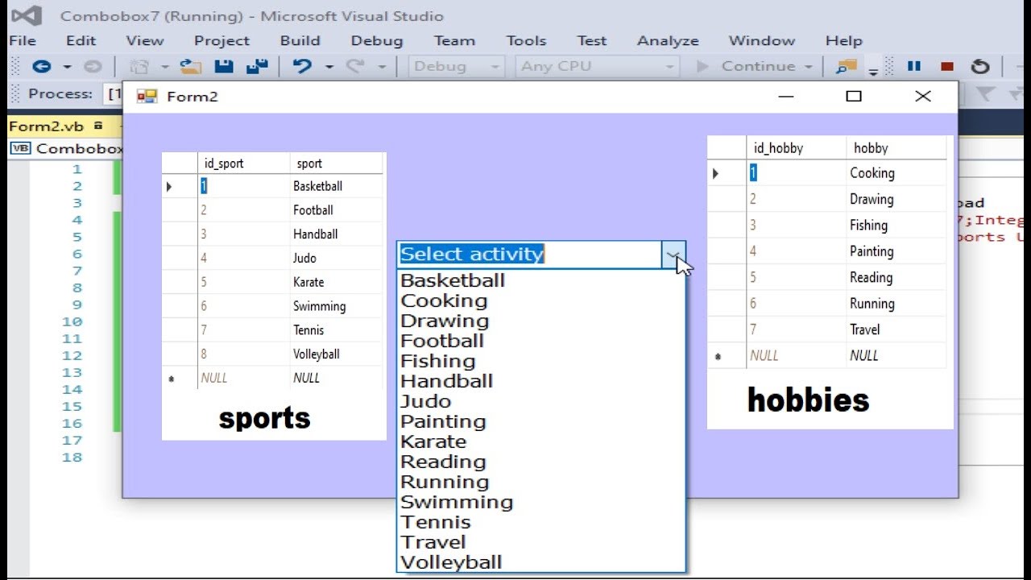Click the Form2 window icon

(147, 97)
